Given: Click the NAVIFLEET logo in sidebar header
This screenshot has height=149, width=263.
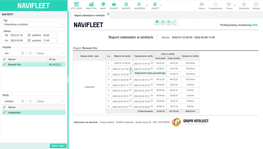Looking at the screenshot, I should coord(34,6).
